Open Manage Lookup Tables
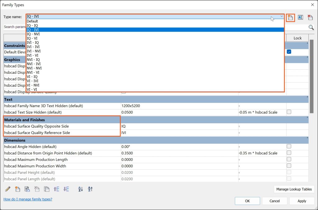This screenshot has width=318, height=210. click(x=294, y=189)
